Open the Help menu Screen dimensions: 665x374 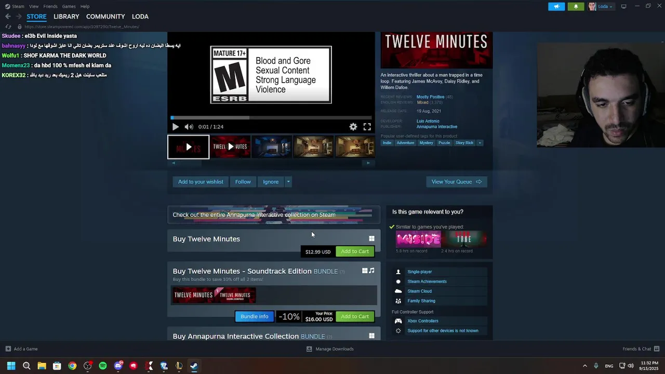tap(85, 6)
